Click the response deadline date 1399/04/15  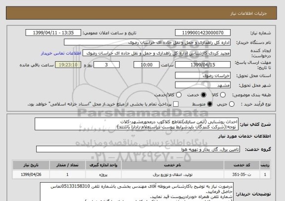203,65
